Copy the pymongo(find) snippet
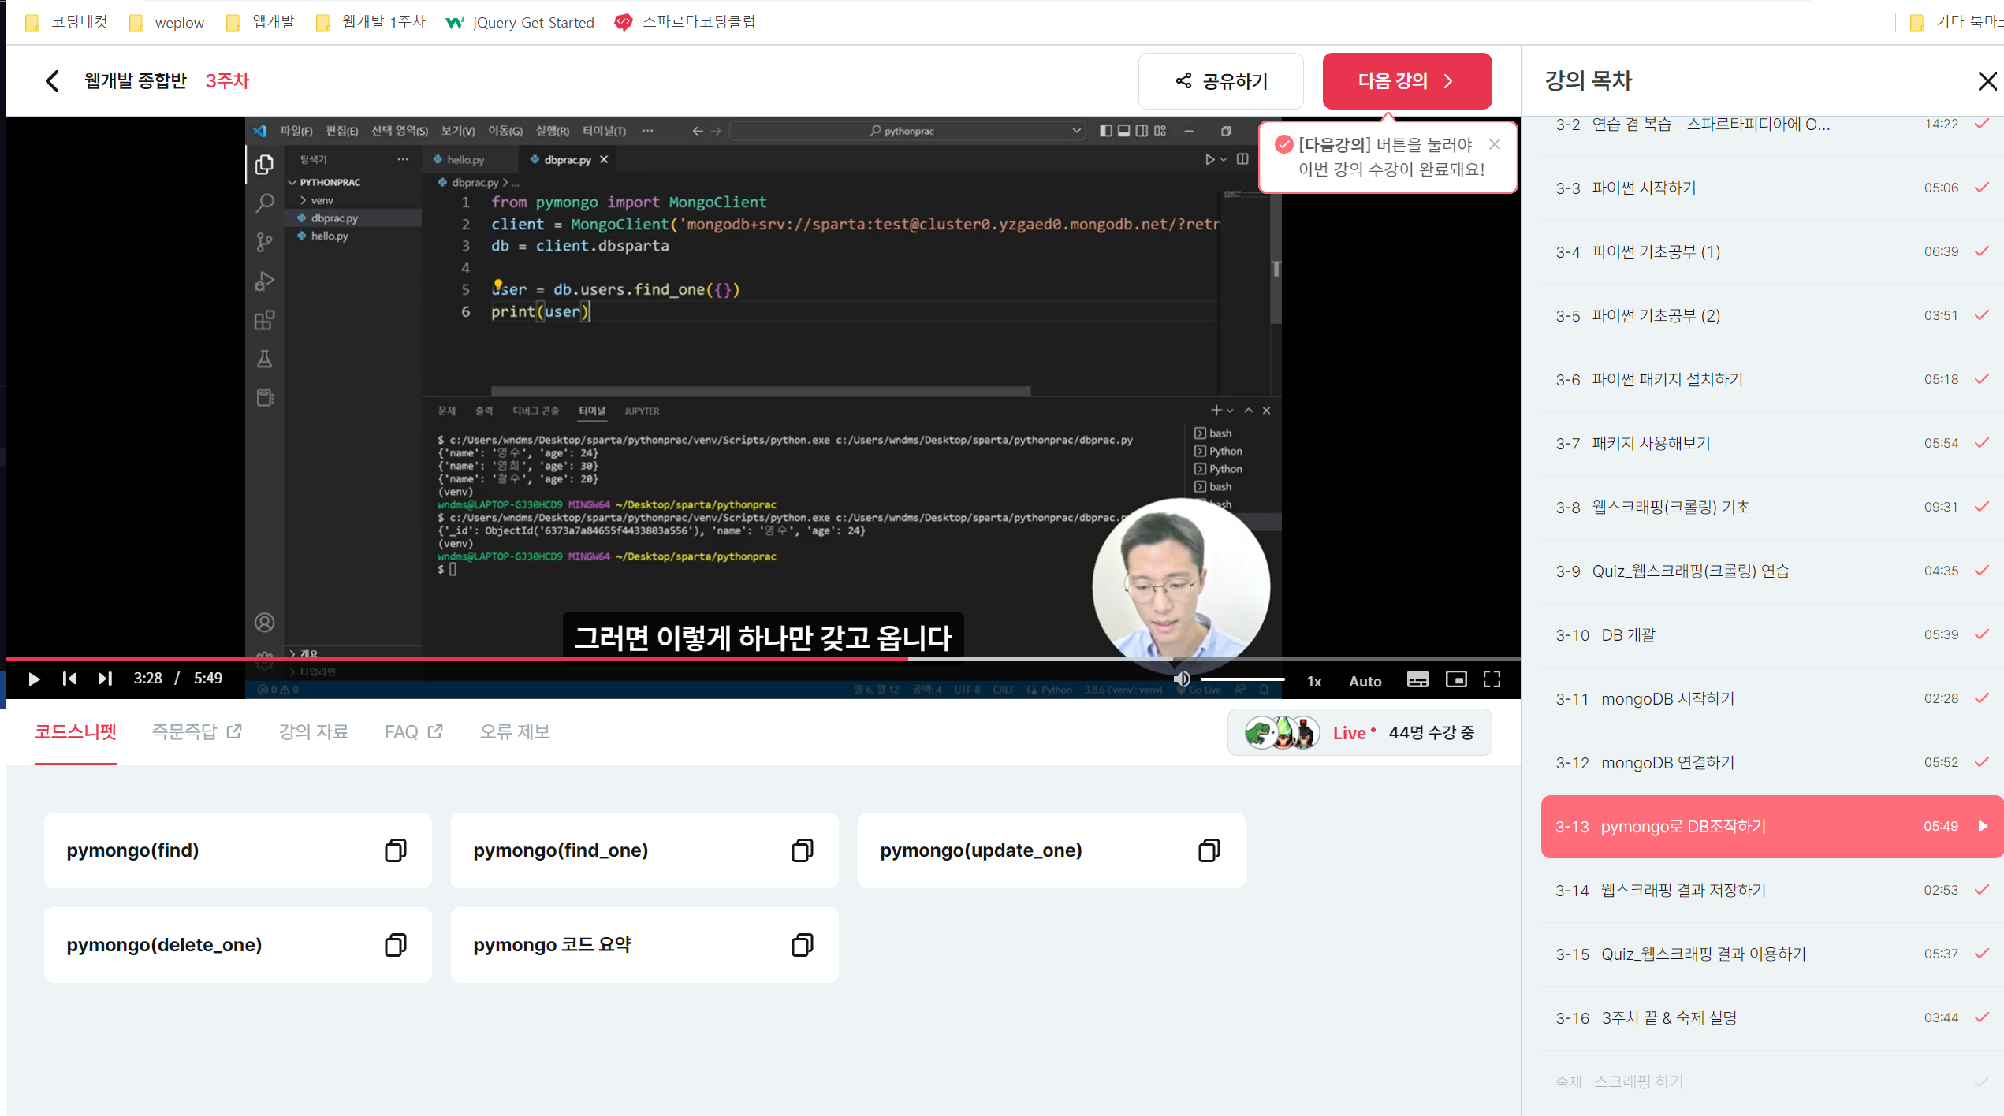 396,850
